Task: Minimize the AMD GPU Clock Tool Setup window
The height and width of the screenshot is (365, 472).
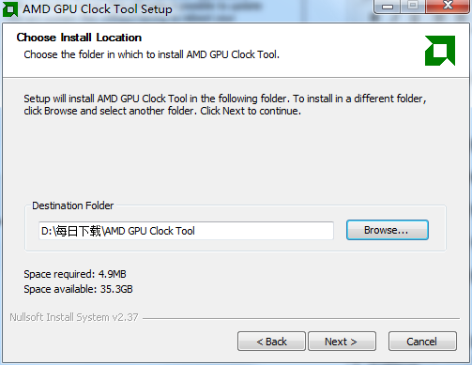Action: pyautogui.click(x=388, y=7)
